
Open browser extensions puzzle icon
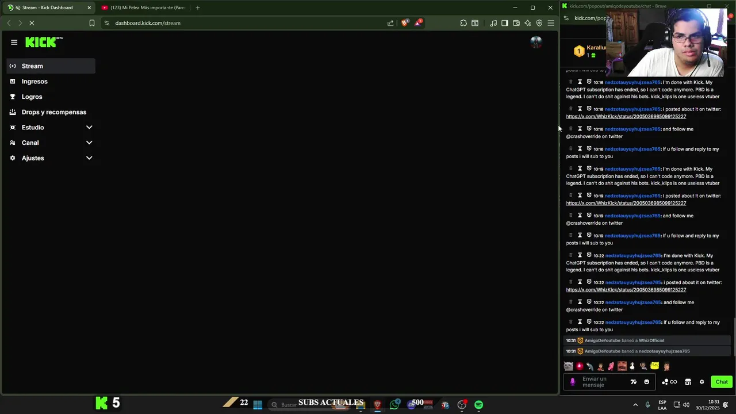click(463, 23)
